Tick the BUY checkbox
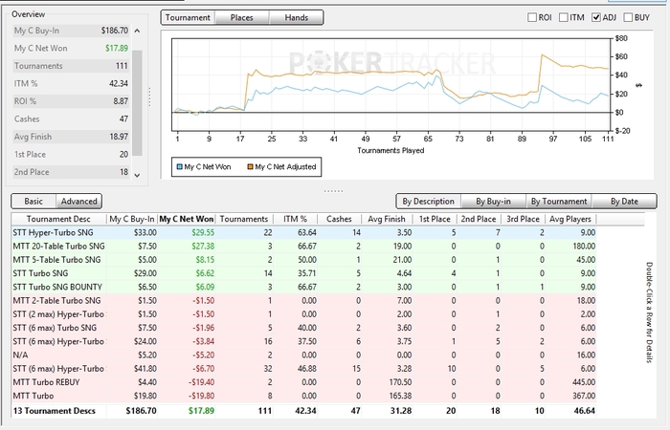670x430 pixels. point(629,17)
